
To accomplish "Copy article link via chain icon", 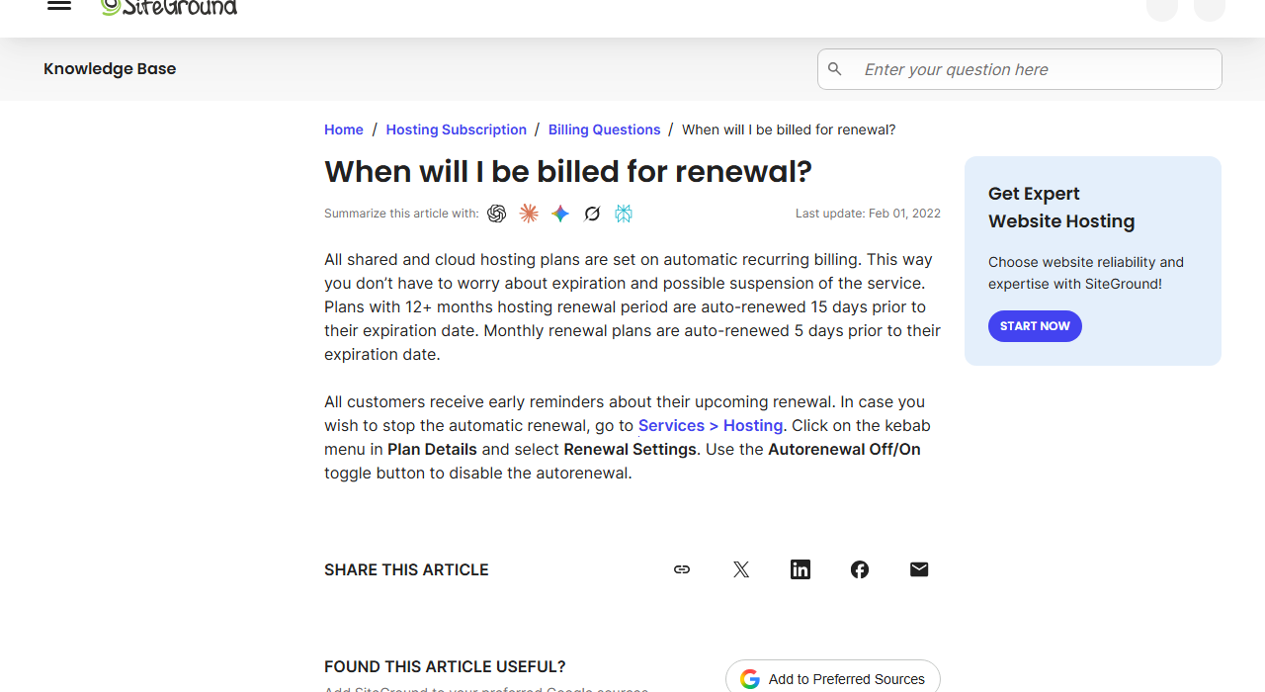I will point(682,569).
